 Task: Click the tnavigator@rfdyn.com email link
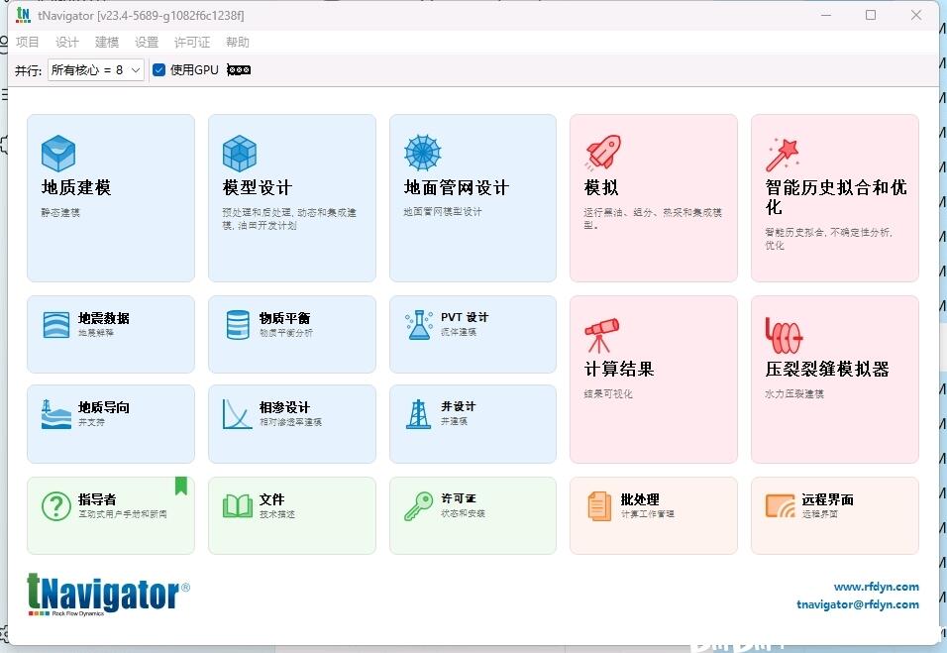(858, 604)
